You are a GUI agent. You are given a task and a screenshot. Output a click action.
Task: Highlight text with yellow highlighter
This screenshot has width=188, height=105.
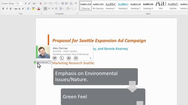[33, 8]
